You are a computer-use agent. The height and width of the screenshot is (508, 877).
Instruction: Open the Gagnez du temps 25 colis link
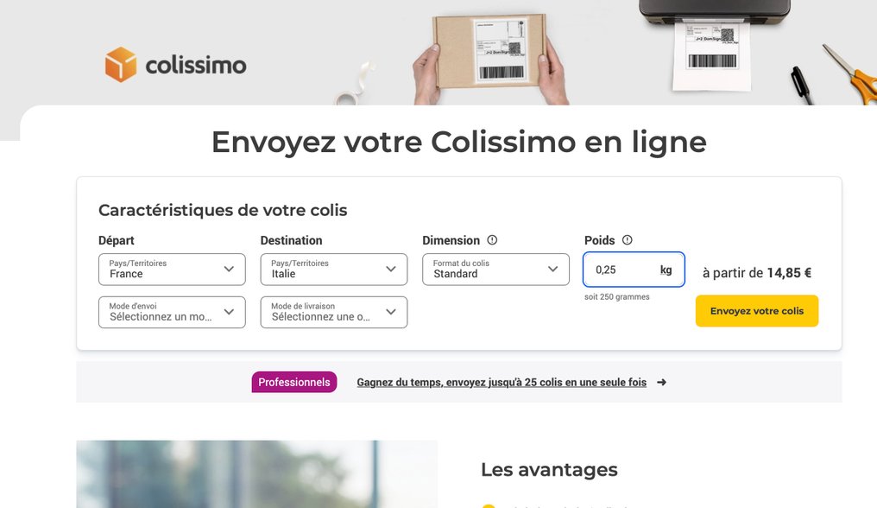click(x=502, y=383)
